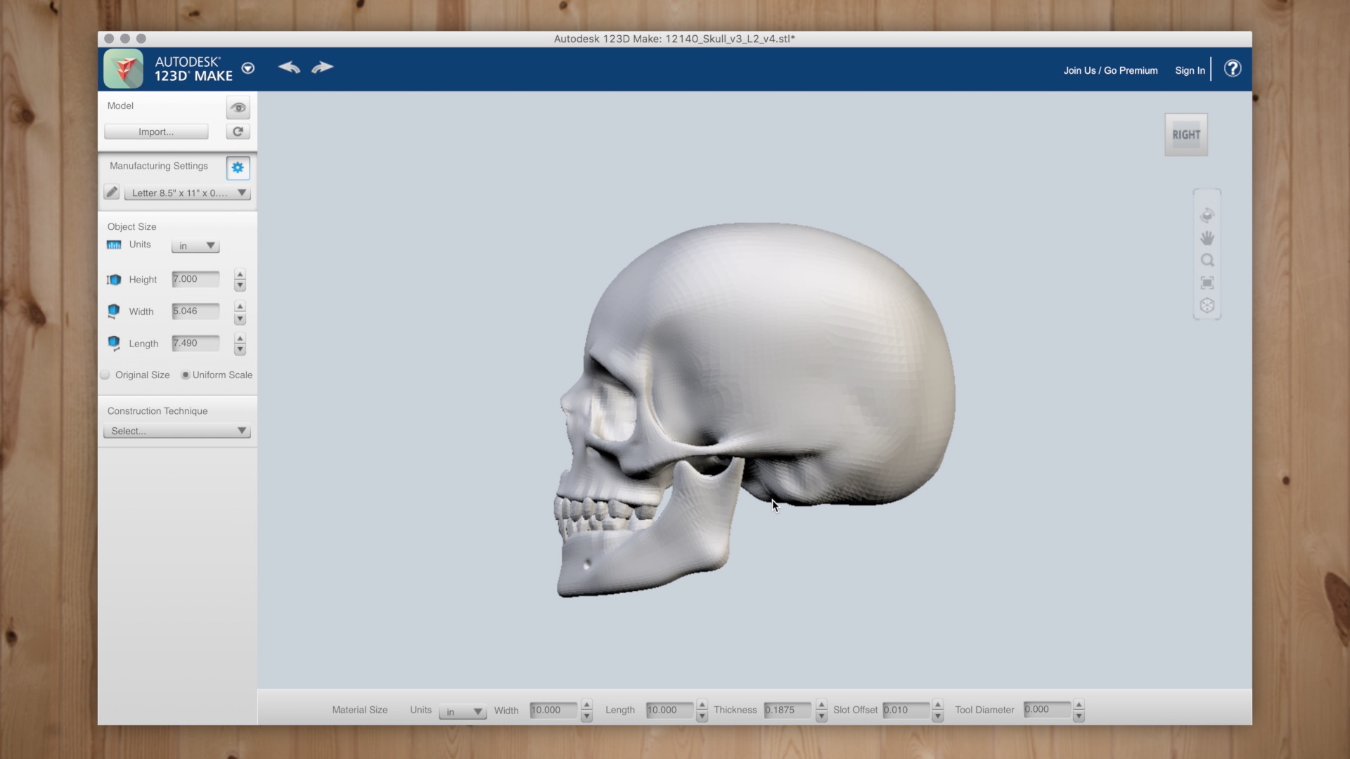Open the help question mark icon
The width and height of the screenshot is (1350, 759).
click(1232, 69)
